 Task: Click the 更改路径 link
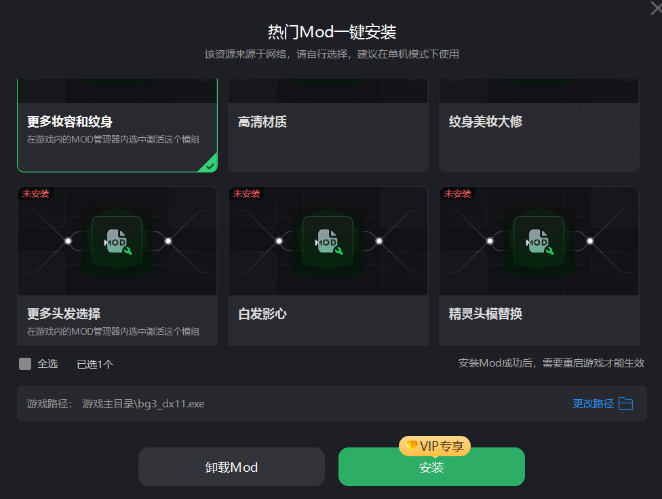pyautogui.click(x=593, y=403)
